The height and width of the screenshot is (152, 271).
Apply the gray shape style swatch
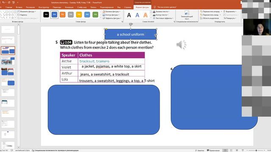71,15
